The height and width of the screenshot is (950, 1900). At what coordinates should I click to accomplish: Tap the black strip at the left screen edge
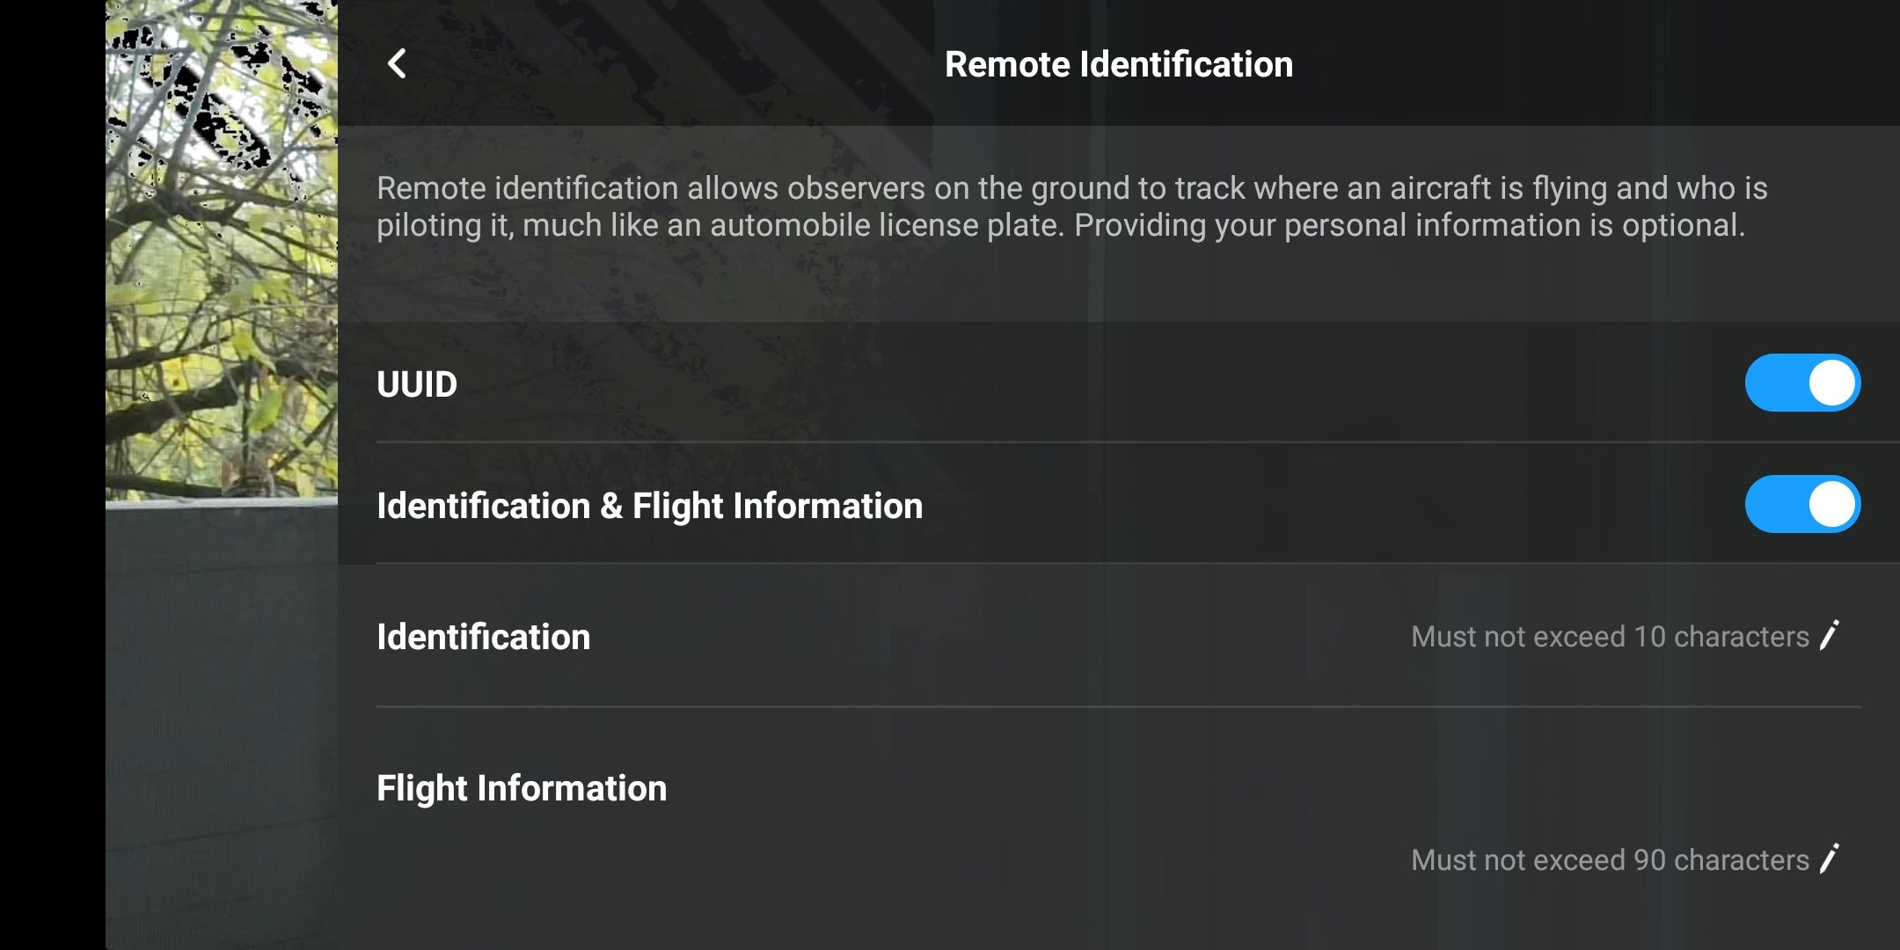point(51,475)
